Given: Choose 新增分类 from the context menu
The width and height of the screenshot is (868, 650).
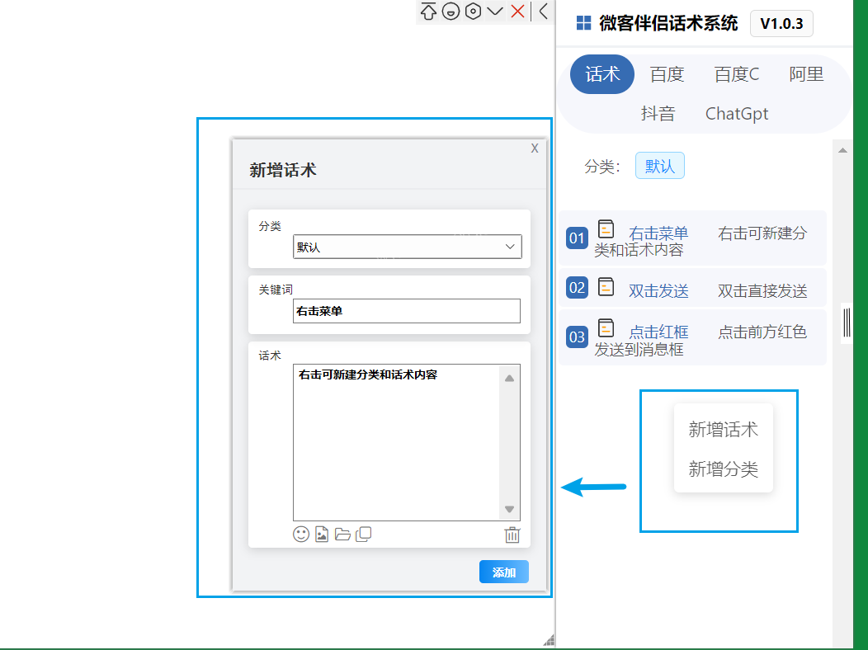Looking at the screenshot, I should click(x=723, y=469).
